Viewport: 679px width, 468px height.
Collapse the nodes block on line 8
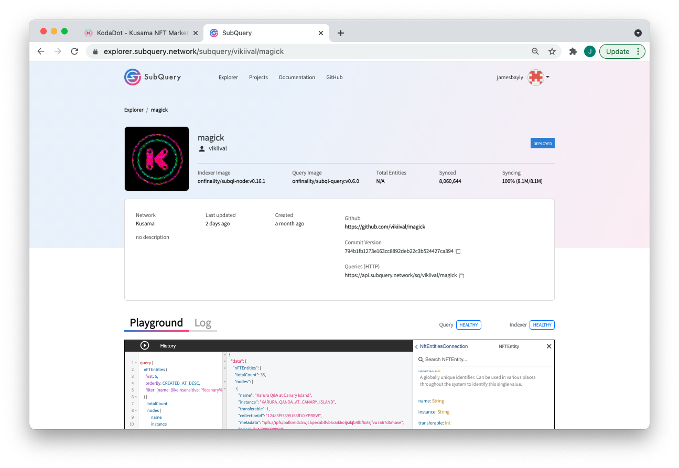click(x=136, y=410)
